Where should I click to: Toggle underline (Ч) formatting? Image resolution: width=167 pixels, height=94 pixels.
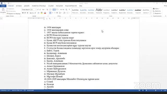[x=27, y=13]
